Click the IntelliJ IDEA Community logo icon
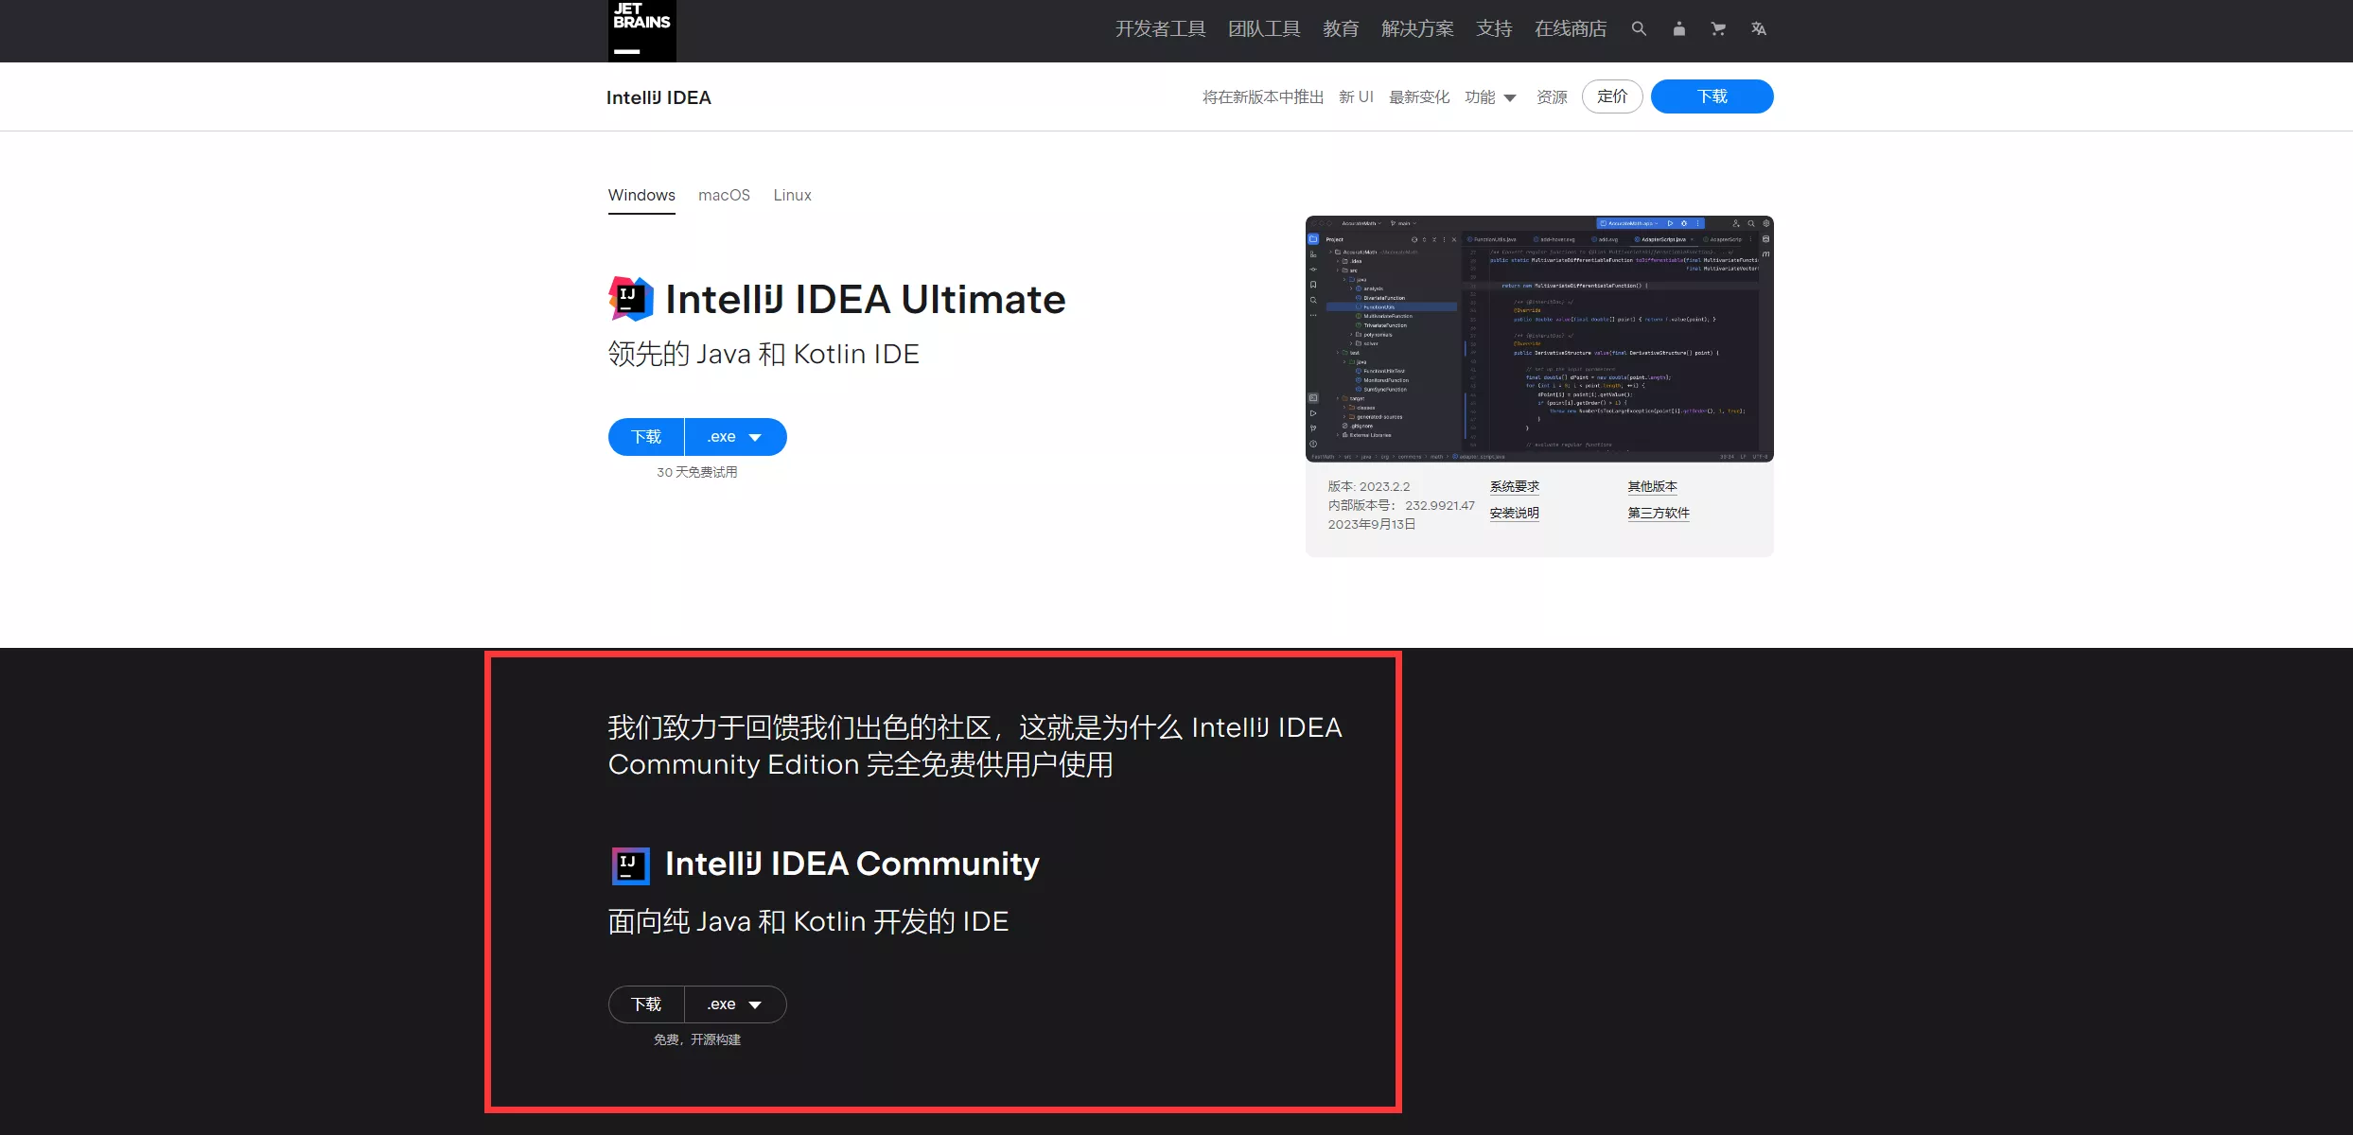Viewport: 2353px width, 1135px height. coord(630,864)
